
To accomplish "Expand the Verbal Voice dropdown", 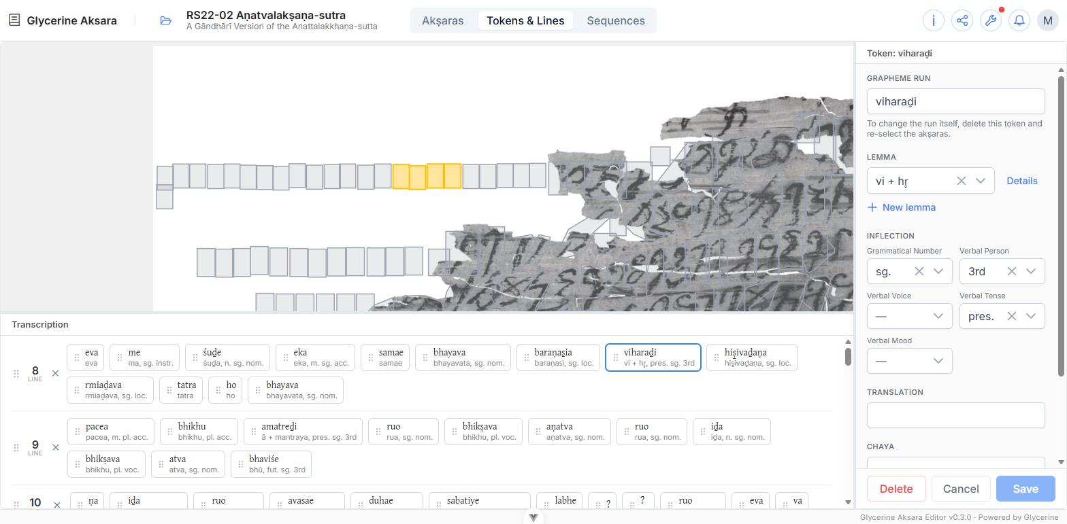I will [x=909, y=316].
